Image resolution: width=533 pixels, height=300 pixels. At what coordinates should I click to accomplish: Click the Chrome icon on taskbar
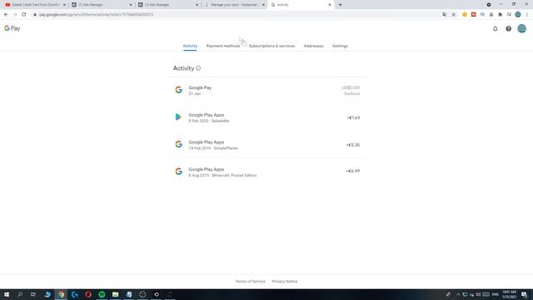(61, 294)
